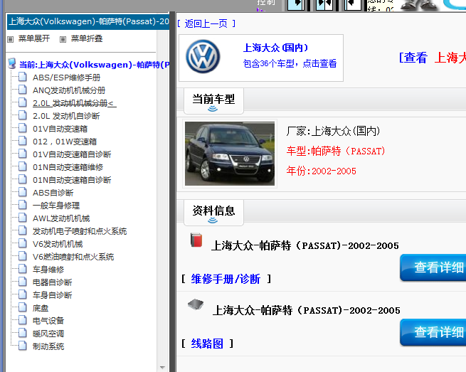Expand all menus via 菜单展开
Image resolution: width=466 pixels, height=372 pixels.
34,38
